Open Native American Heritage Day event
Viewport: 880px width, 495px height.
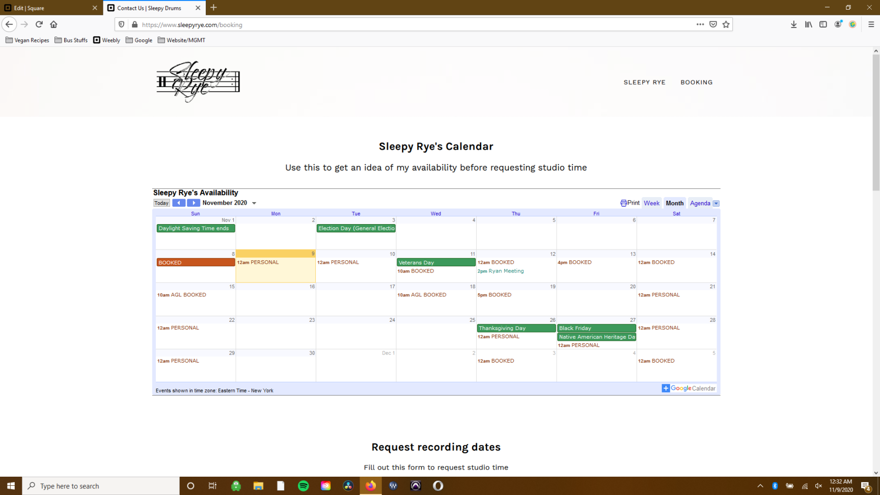(596, 337)
